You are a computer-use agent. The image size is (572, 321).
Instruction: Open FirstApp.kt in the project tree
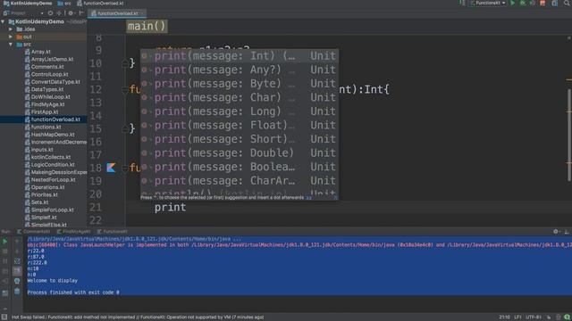[x=45, y=112]
